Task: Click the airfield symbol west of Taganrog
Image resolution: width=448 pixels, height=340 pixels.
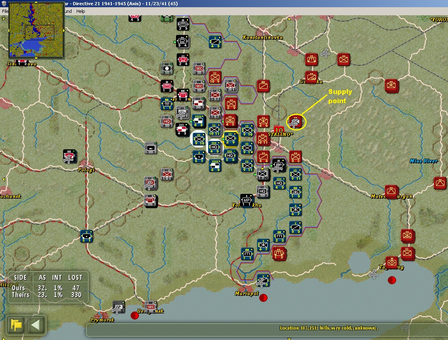Action: [x=373, y=274]
